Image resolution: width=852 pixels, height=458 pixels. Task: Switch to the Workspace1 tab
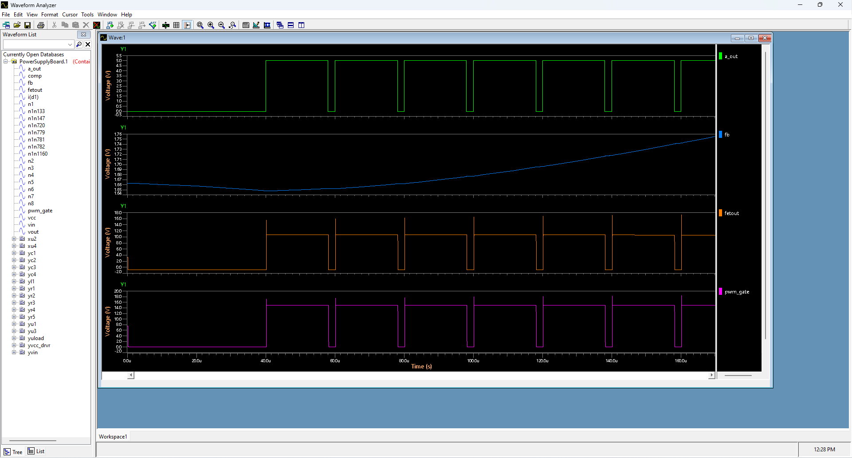click(x=113, y=437)
